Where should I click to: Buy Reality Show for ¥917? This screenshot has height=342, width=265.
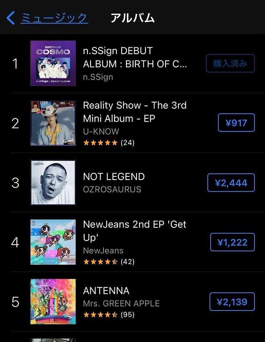pyautogui.click(x=236, y=123)
